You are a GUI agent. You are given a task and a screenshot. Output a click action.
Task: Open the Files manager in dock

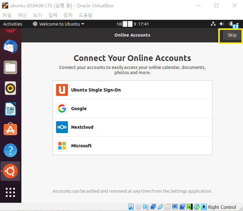(x=10, y=67)
